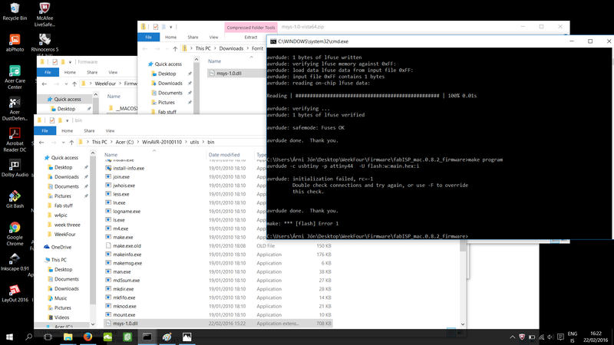Open File tab in bin window
This screenshot has height=345, width=614.
[x=45, y=130]
